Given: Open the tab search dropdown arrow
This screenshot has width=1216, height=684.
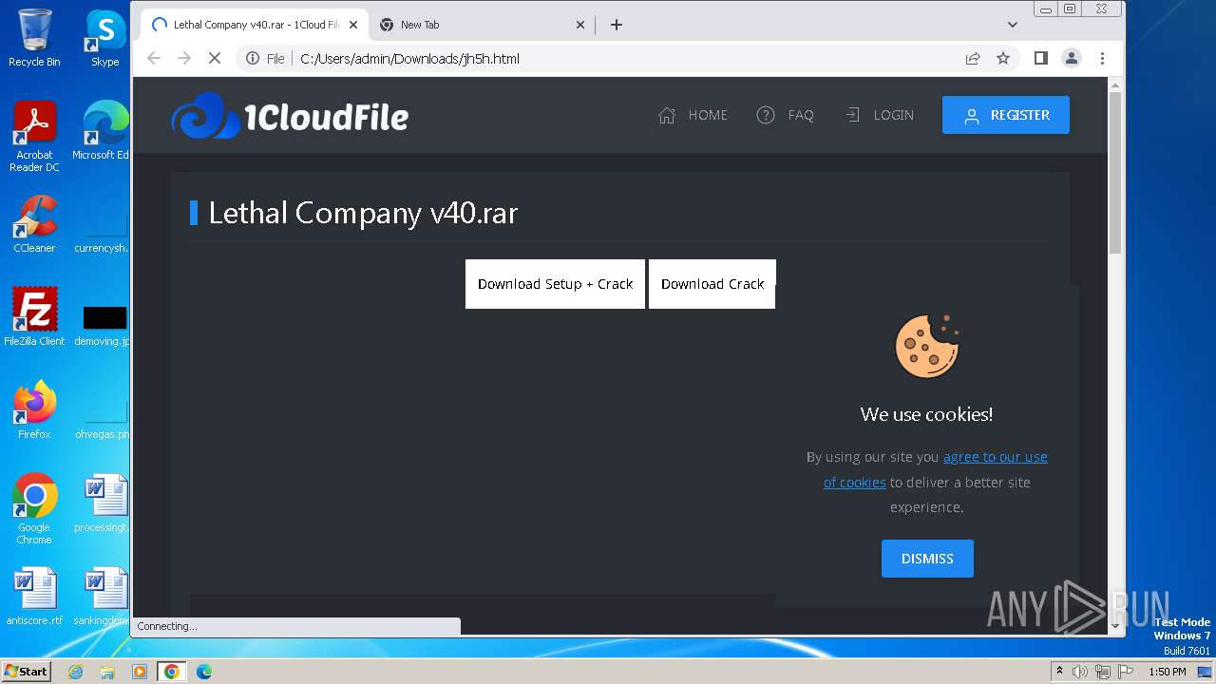Looking at the screenshot, I should tap(1013, 25).
